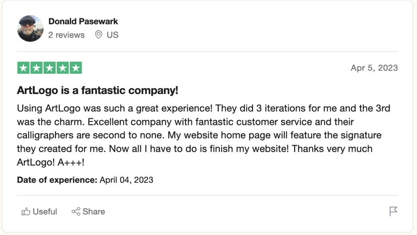Click the fifth green rating star
417x235 pixels.
point(76,68)
